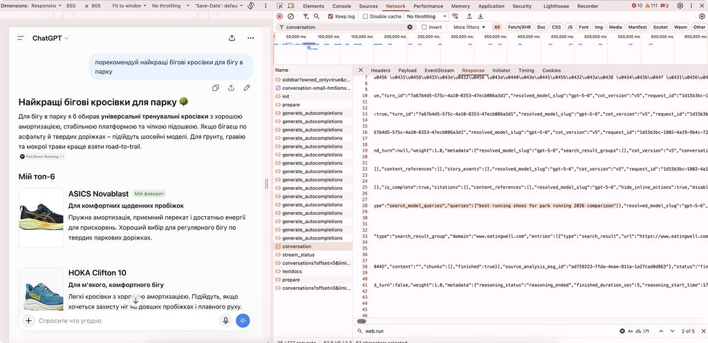This screenshot has width=708, height=343.
Task: Add attachment with the plus icon
Action: click(x=28, y=321)
